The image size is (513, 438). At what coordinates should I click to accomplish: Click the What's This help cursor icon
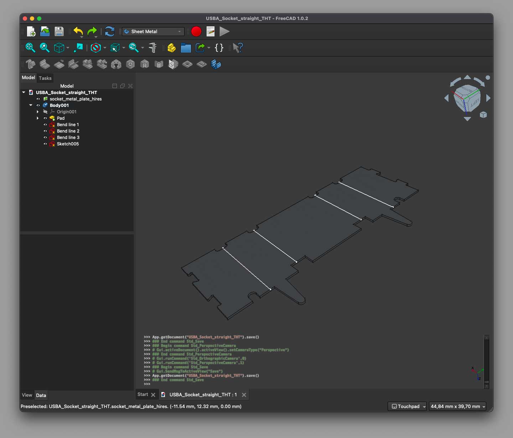coord(238,48)
